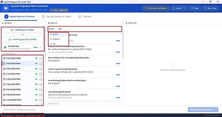Image resolution: width=222 pixels, height=117 pixels.
Task: Check the box for FOL01443.PMM
Action: coord(41,79)
